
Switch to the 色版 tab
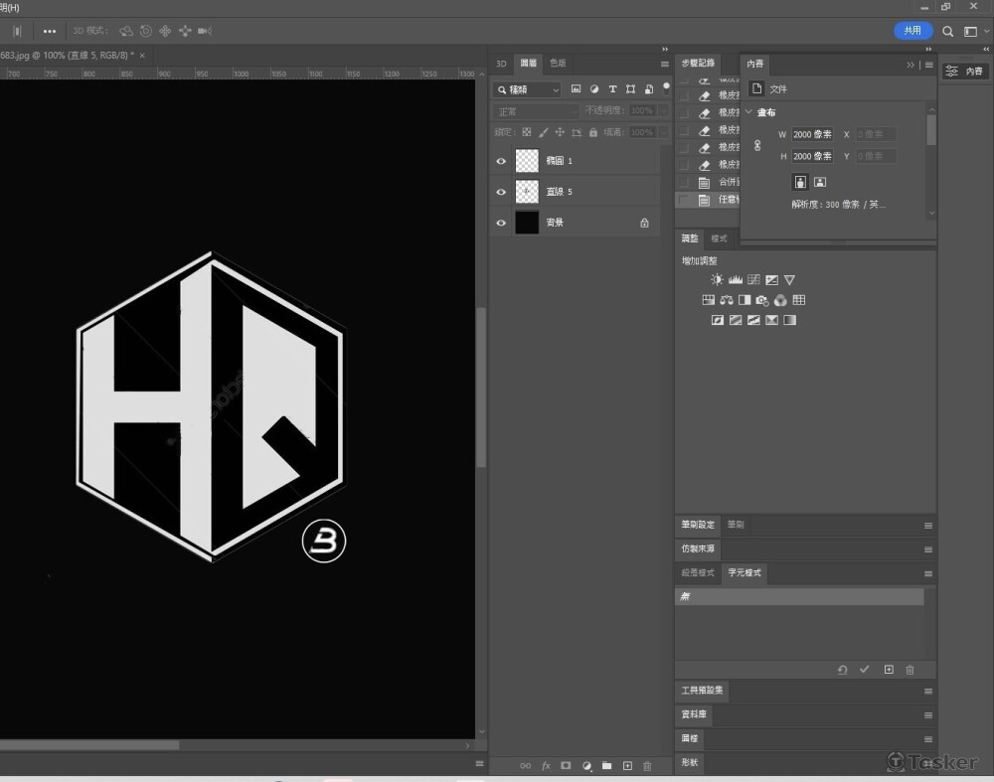pyautogui.click(x=559, y=64)
